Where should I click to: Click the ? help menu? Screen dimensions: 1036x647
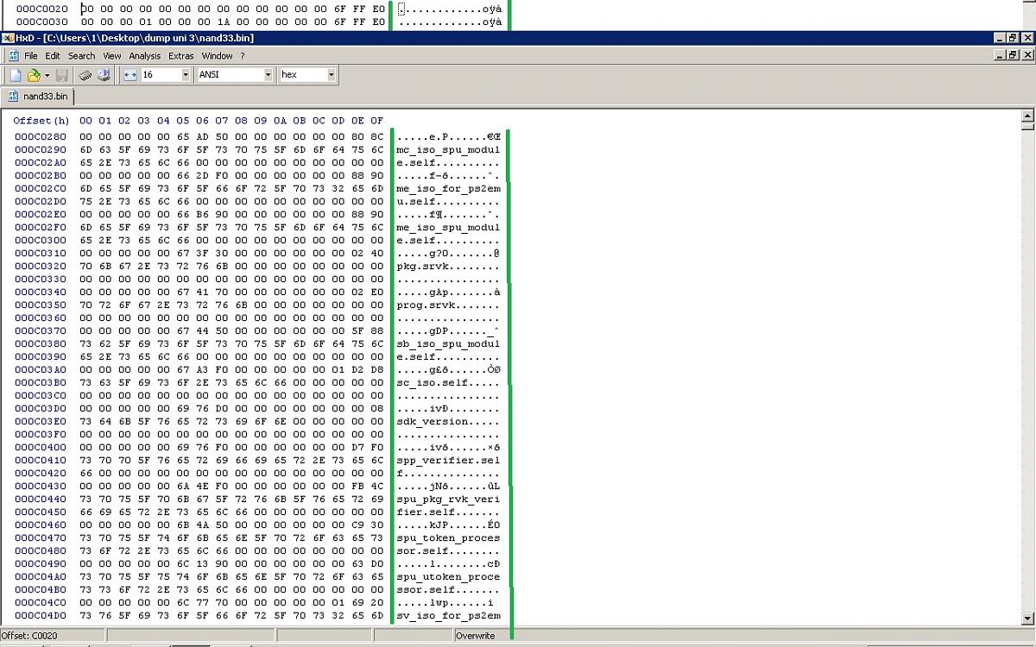tap(243, 56)
